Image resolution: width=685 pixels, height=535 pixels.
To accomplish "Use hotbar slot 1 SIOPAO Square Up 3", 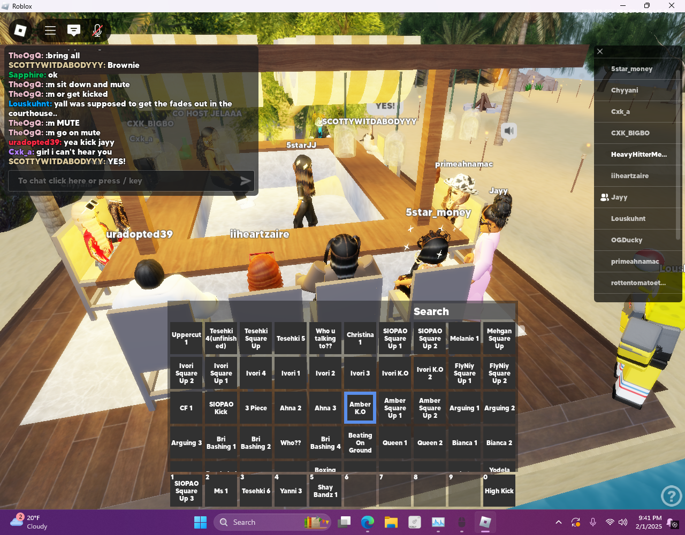I will pyautogui.click(x=186, y=490).
